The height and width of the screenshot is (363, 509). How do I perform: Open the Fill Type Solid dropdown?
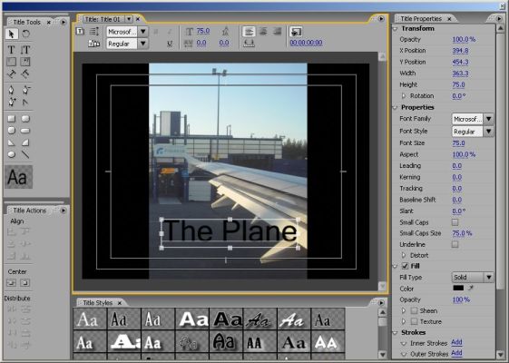473,278
